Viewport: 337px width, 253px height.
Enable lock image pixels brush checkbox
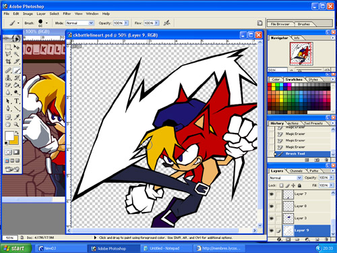[x=287, y=186]
